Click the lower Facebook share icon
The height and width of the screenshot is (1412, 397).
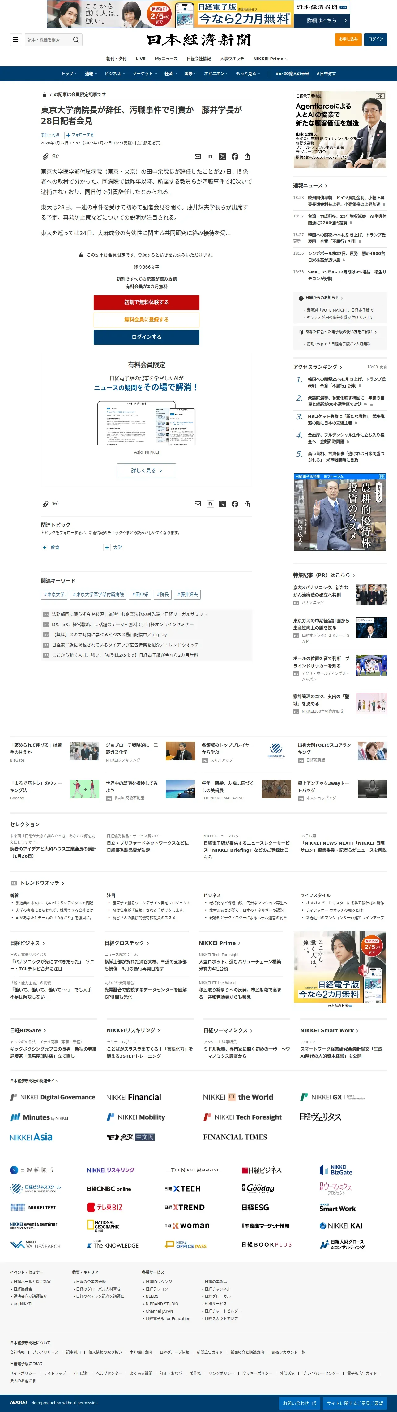[235, 504]
